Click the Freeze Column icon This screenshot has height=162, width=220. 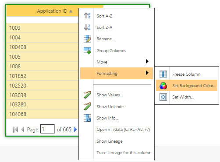(163, 74)
